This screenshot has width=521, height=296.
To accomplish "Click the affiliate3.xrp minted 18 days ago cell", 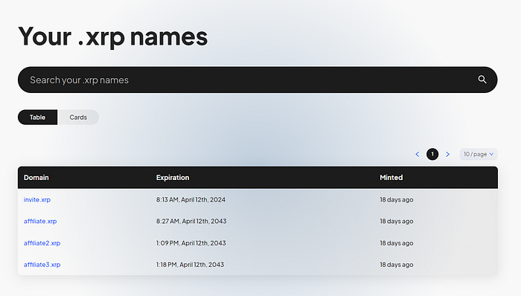I will [x=397, y=265].
